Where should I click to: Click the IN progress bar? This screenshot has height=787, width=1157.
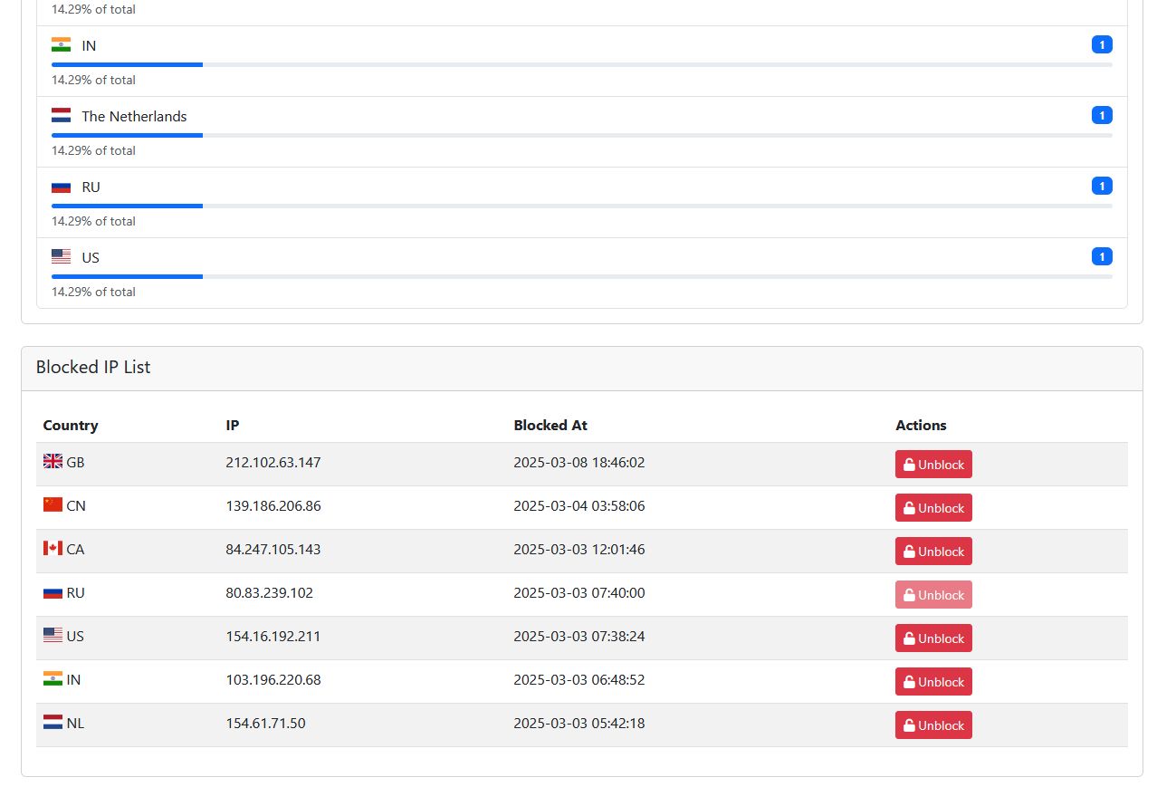[581, 65]
